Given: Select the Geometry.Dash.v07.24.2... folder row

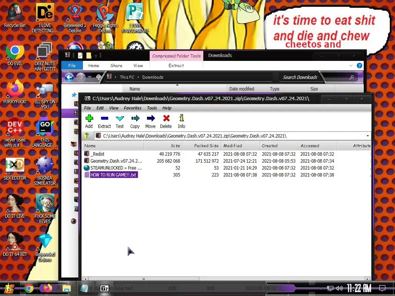Looking at the screenshot, I should pos(227,161).
